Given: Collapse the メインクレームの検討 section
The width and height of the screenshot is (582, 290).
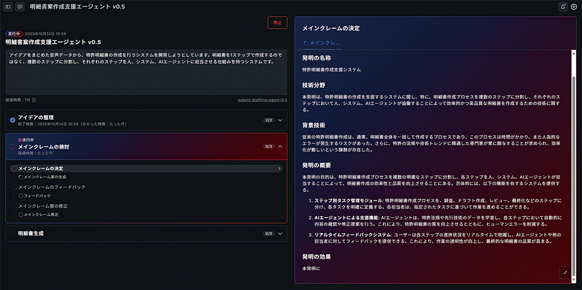Looking at the screenshot, I should pyautogui.click(x=280, y=146).
